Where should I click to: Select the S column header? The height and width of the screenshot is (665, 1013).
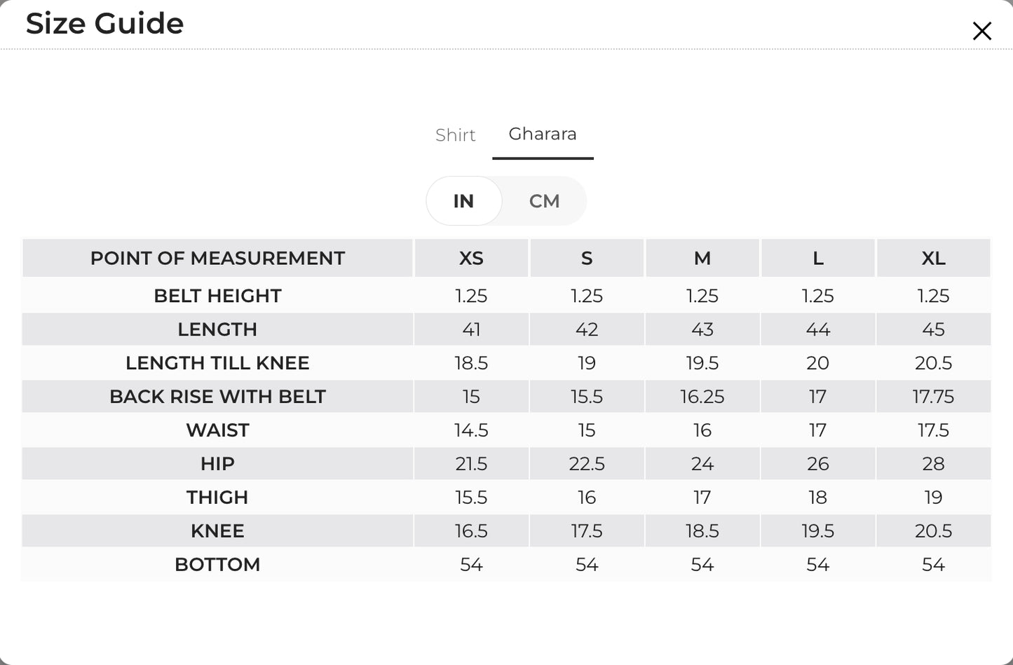pyautogui.click(x=587, y=258)
